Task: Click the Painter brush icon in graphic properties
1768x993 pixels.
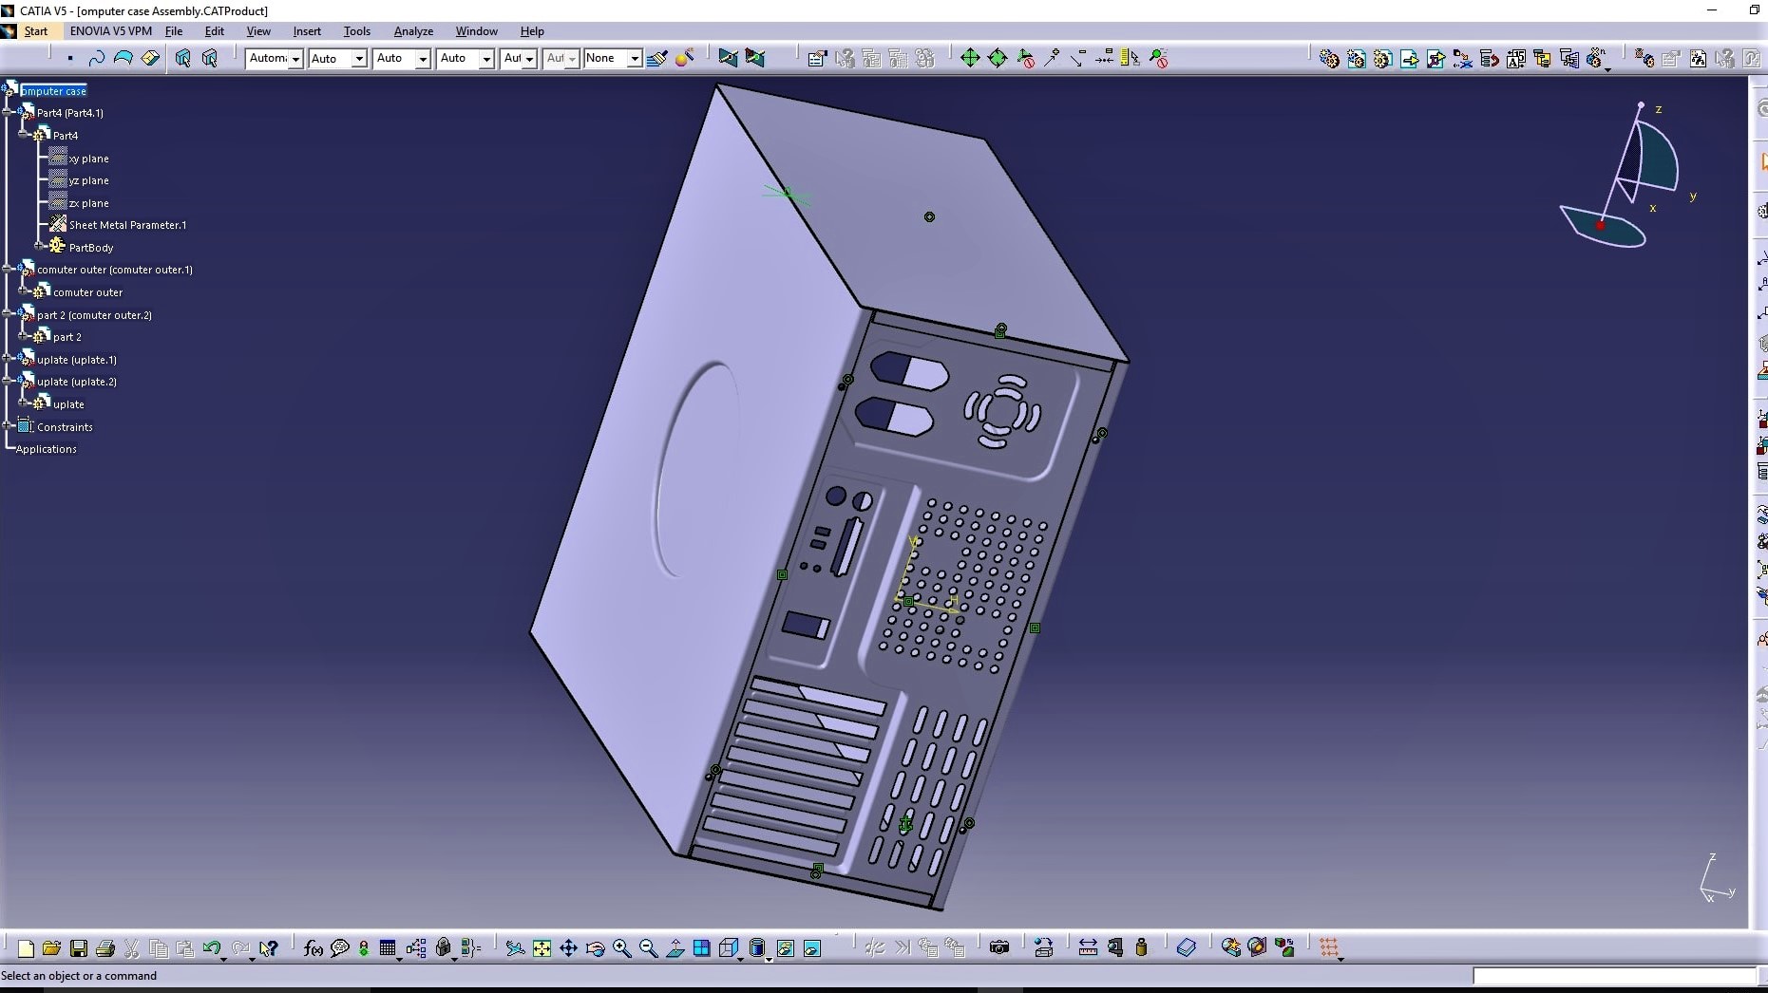Action: click(x=656, y=58)
